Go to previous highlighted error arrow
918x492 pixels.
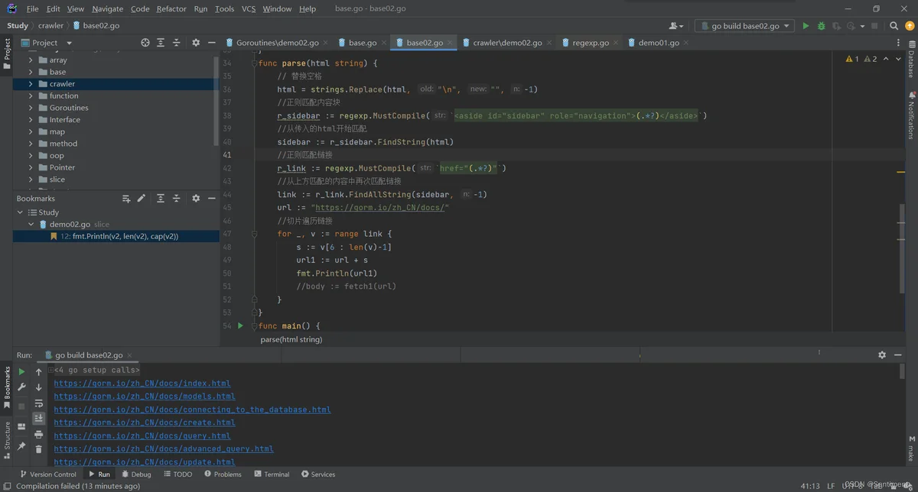886,59
